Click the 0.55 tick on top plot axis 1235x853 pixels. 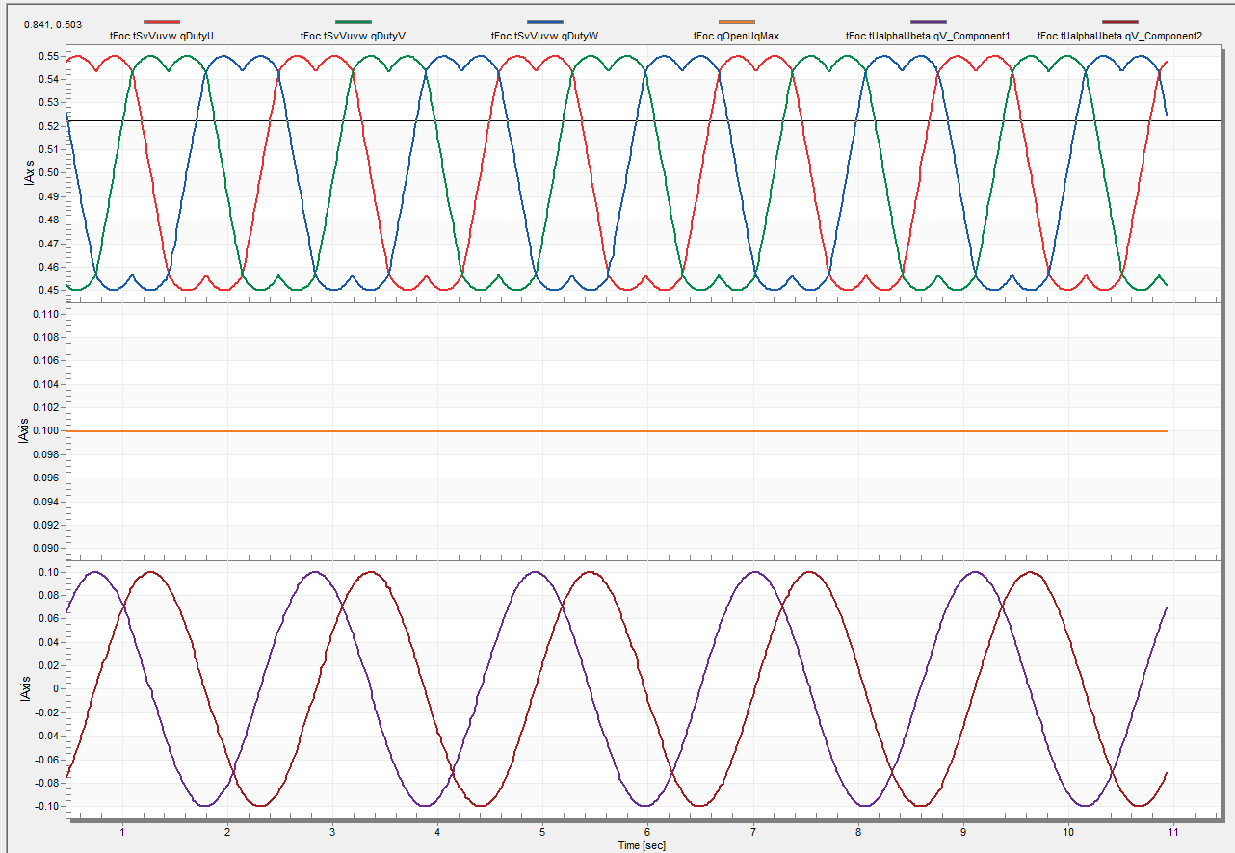[49, 56]
